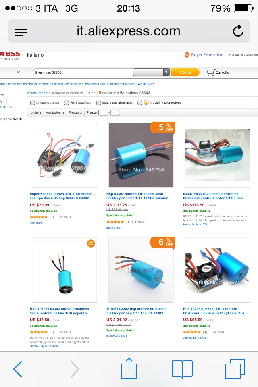Check the Primi classificati filter
258x387 pixels.
67,103
